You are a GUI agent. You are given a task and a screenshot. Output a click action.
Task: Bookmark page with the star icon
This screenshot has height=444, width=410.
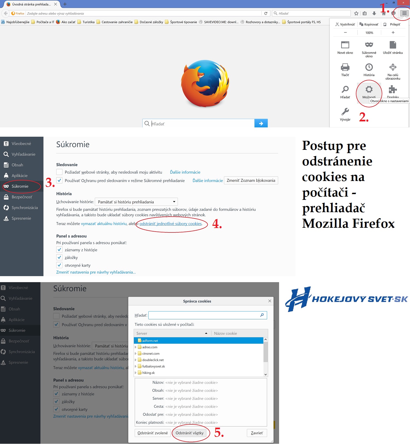point(356,13)
